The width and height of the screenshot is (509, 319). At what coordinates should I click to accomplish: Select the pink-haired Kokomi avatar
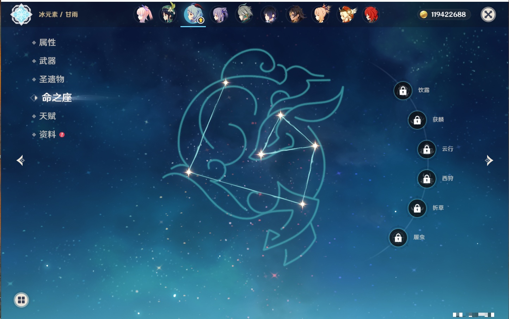[x=144, y=14]
